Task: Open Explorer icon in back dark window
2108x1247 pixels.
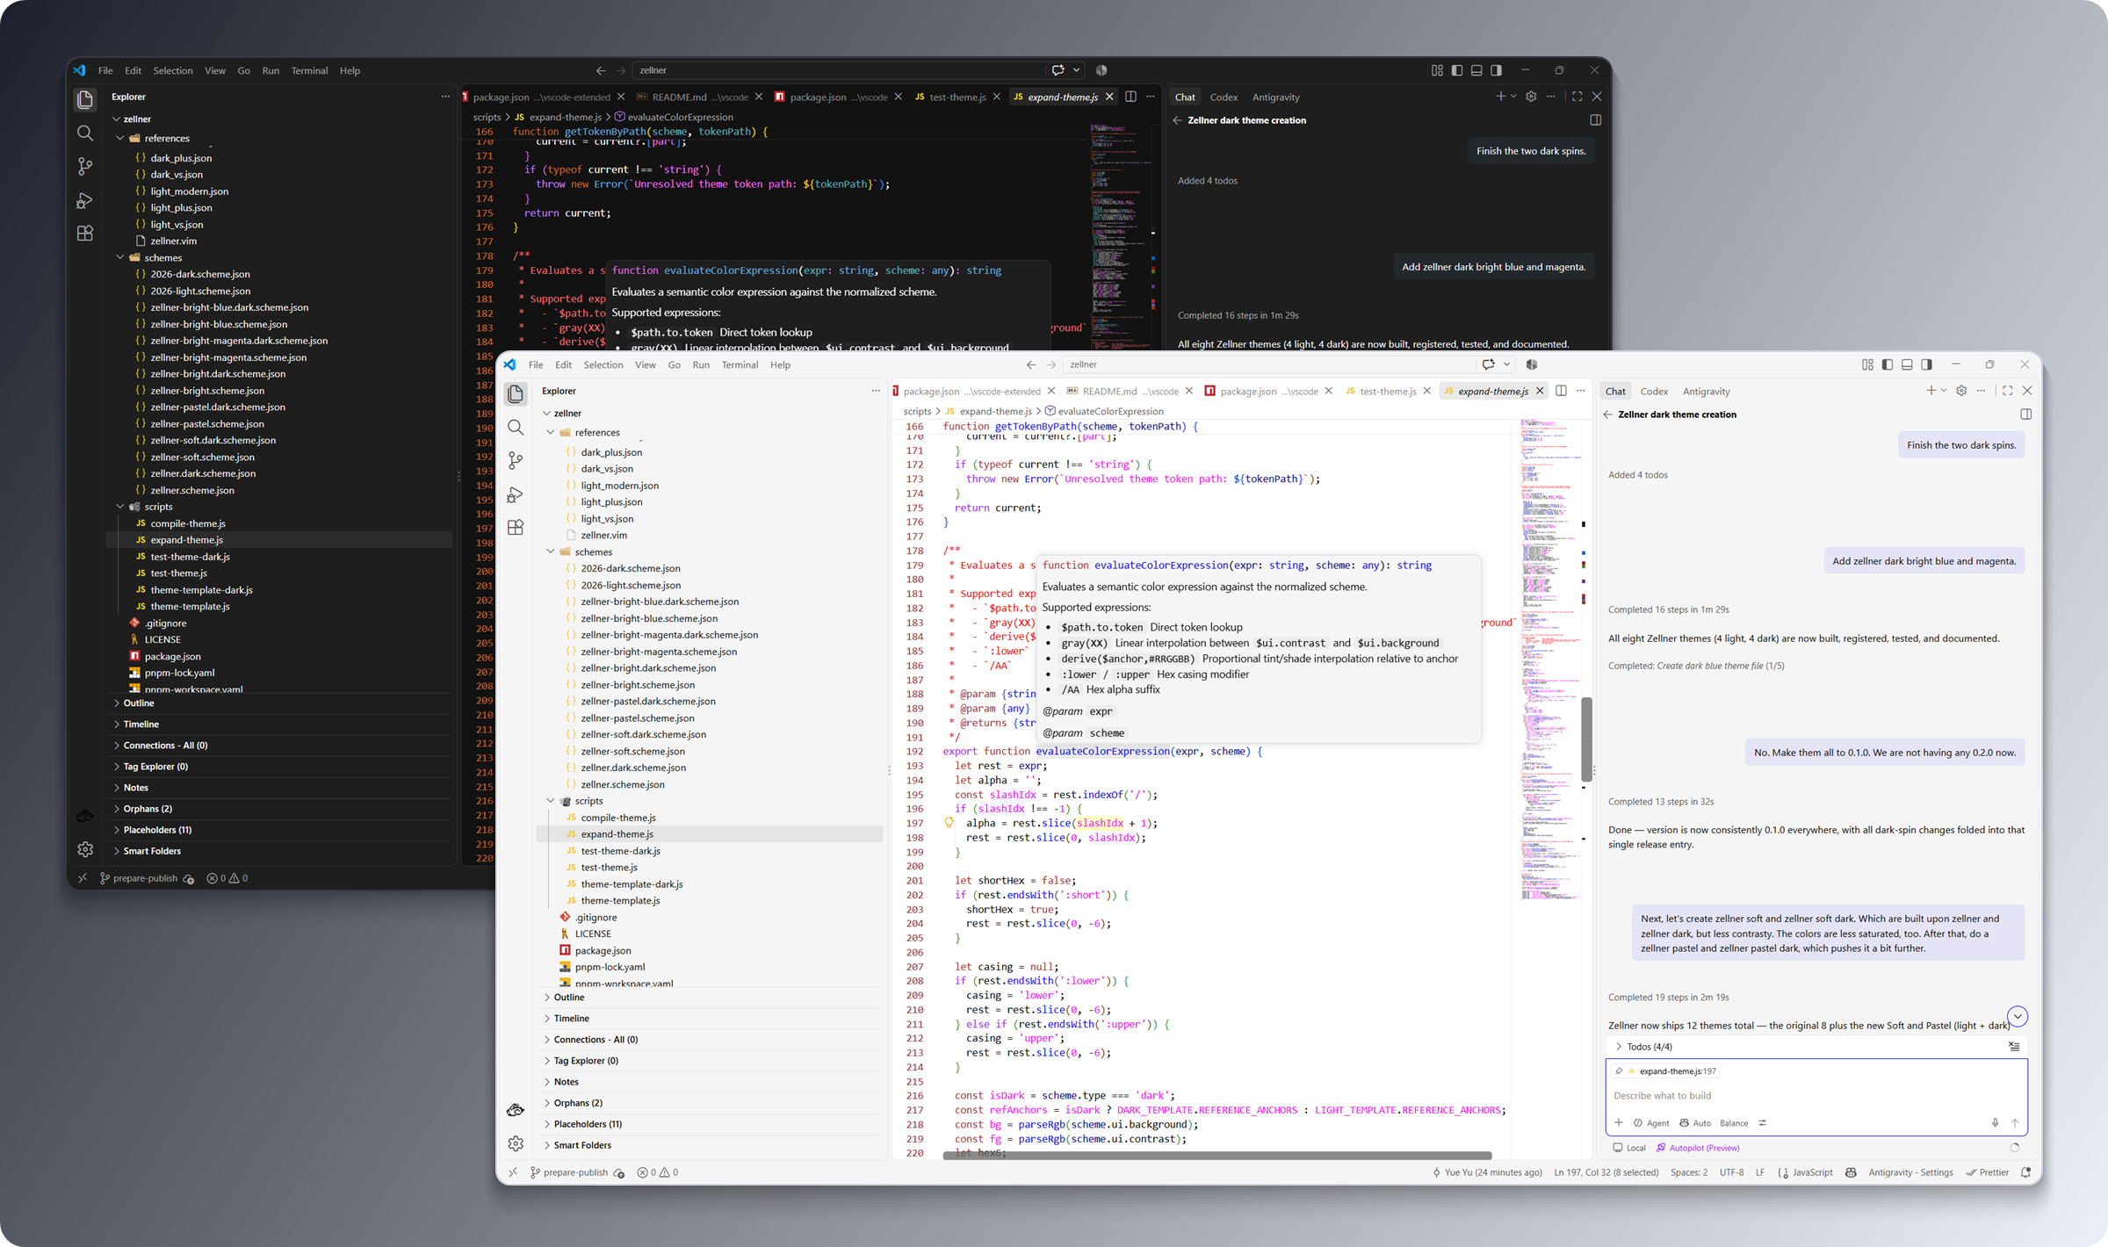Action: 85,100
